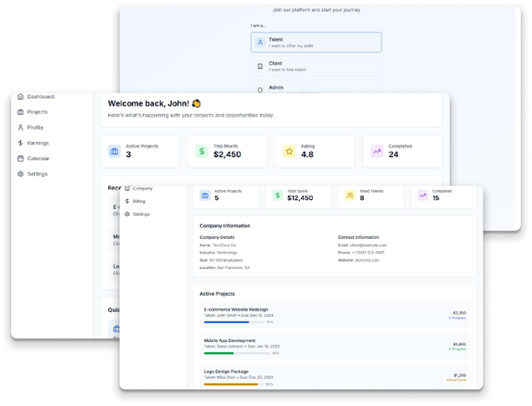
Task: Click the Calendar icon in sidebar
Action: (x=21, y=158)
